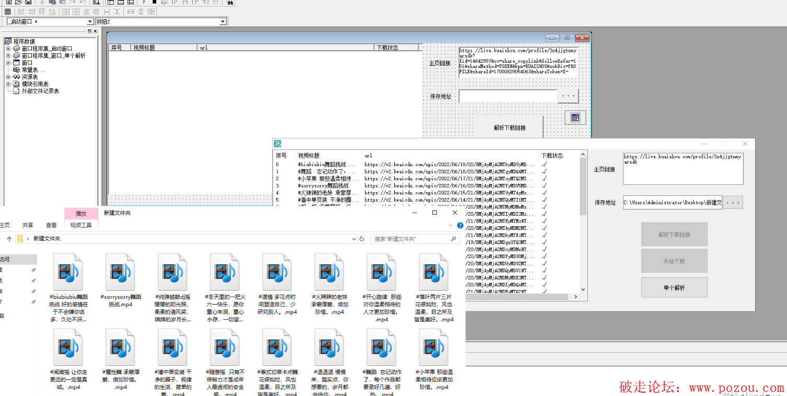
Task: Click the binoculars search toolbar icon
Action: tap(230, 2)
